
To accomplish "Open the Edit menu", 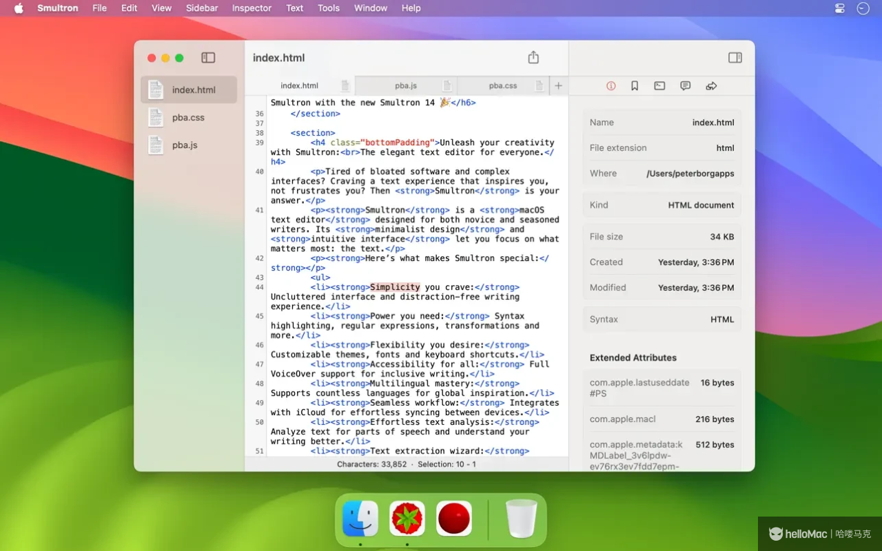I will [129, 8].
